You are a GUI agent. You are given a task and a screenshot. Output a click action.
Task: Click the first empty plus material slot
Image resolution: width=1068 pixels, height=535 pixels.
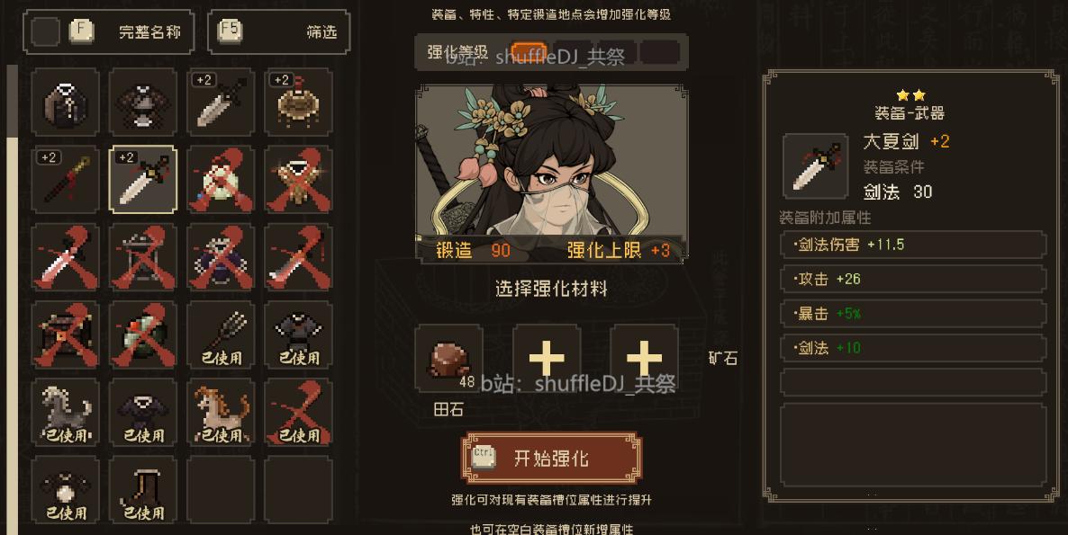547,358
